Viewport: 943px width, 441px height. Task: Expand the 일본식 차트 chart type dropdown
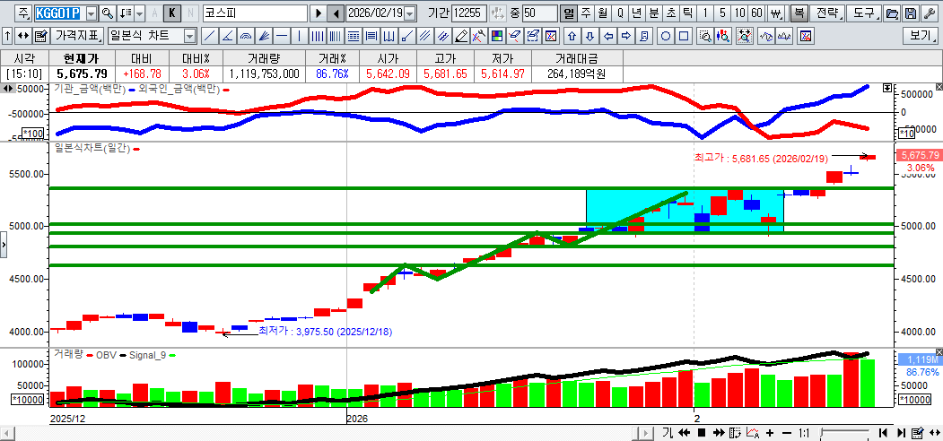click(189, 37)
